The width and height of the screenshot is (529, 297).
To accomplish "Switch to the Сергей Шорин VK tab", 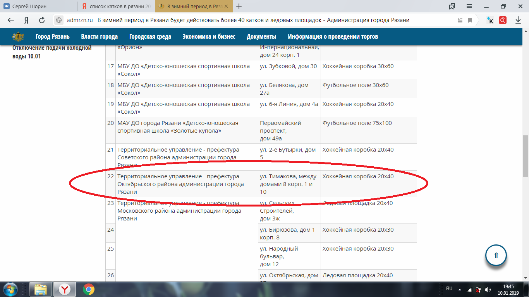I will click(x=39, y=6).
